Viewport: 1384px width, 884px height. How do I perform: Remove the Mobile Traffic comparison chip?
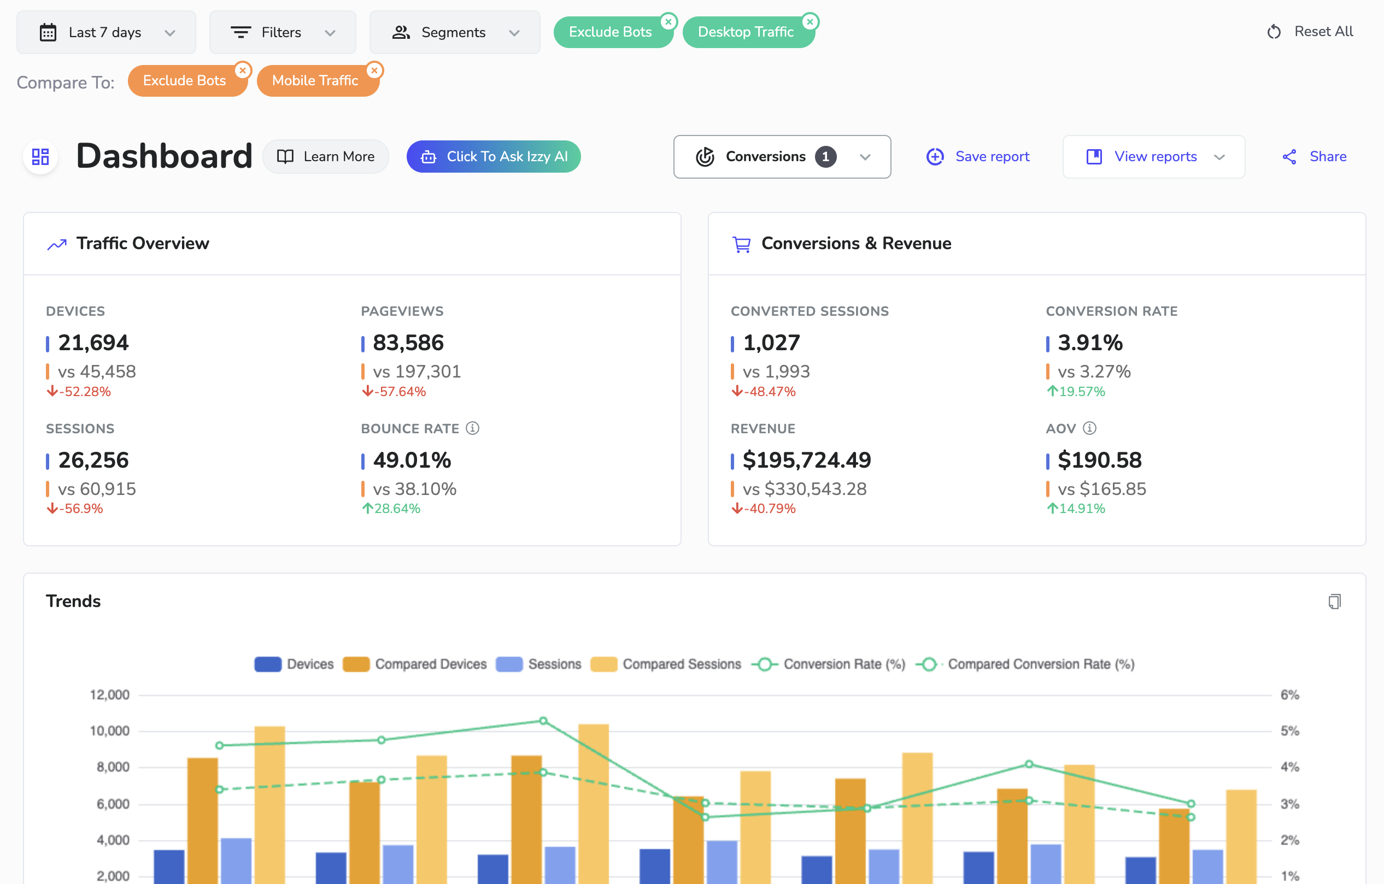(x=376, y=70)
